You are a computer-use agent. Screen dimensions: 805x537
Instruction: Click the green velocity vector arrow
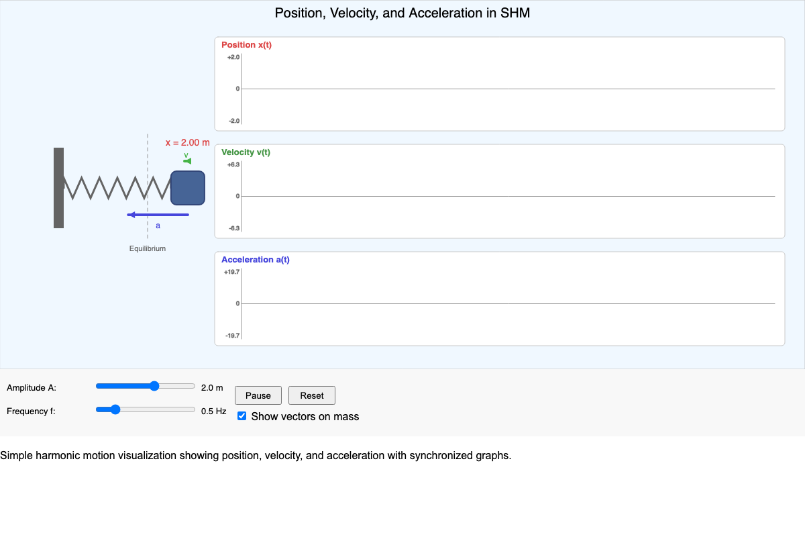(x=186, y=160)
